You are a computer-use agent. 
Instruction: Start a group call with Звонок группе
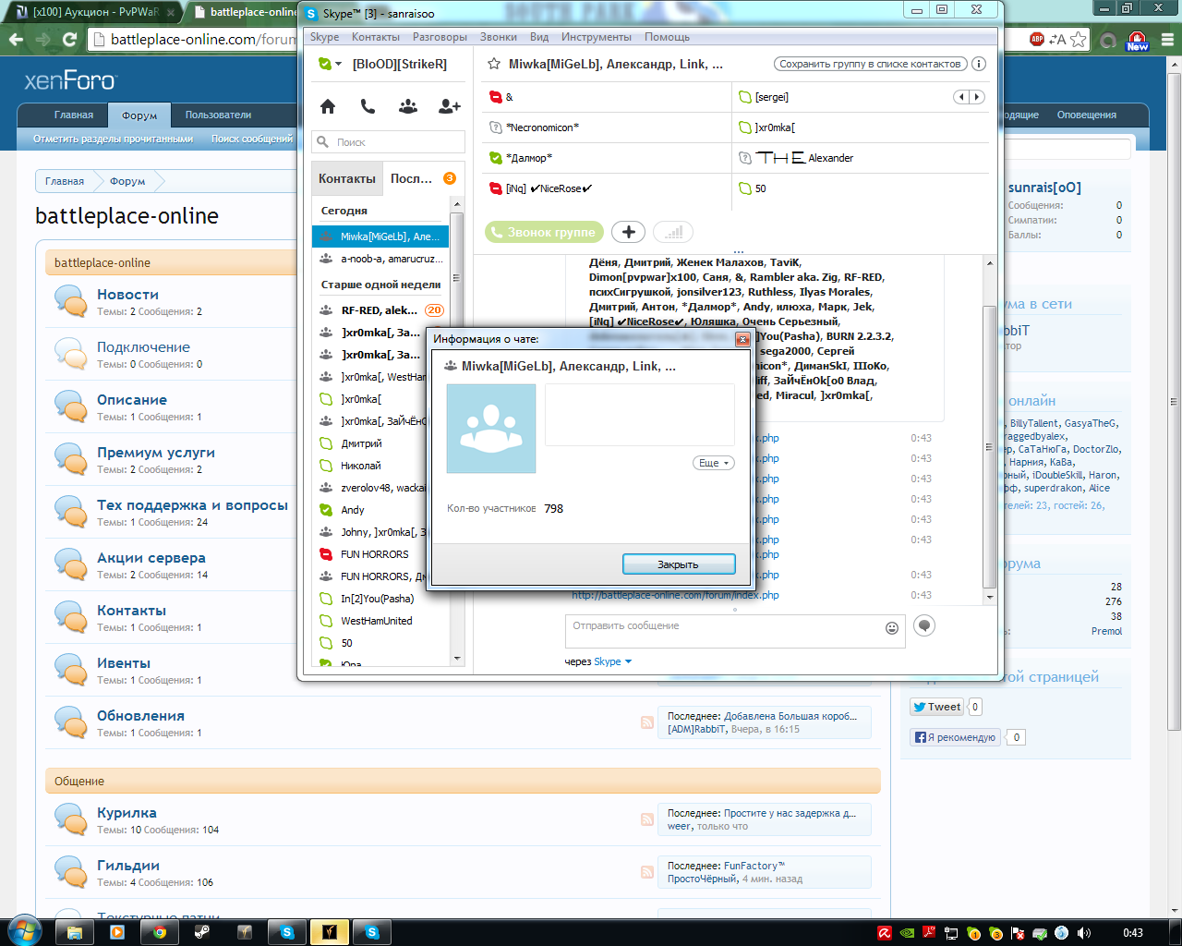[544, 232]
